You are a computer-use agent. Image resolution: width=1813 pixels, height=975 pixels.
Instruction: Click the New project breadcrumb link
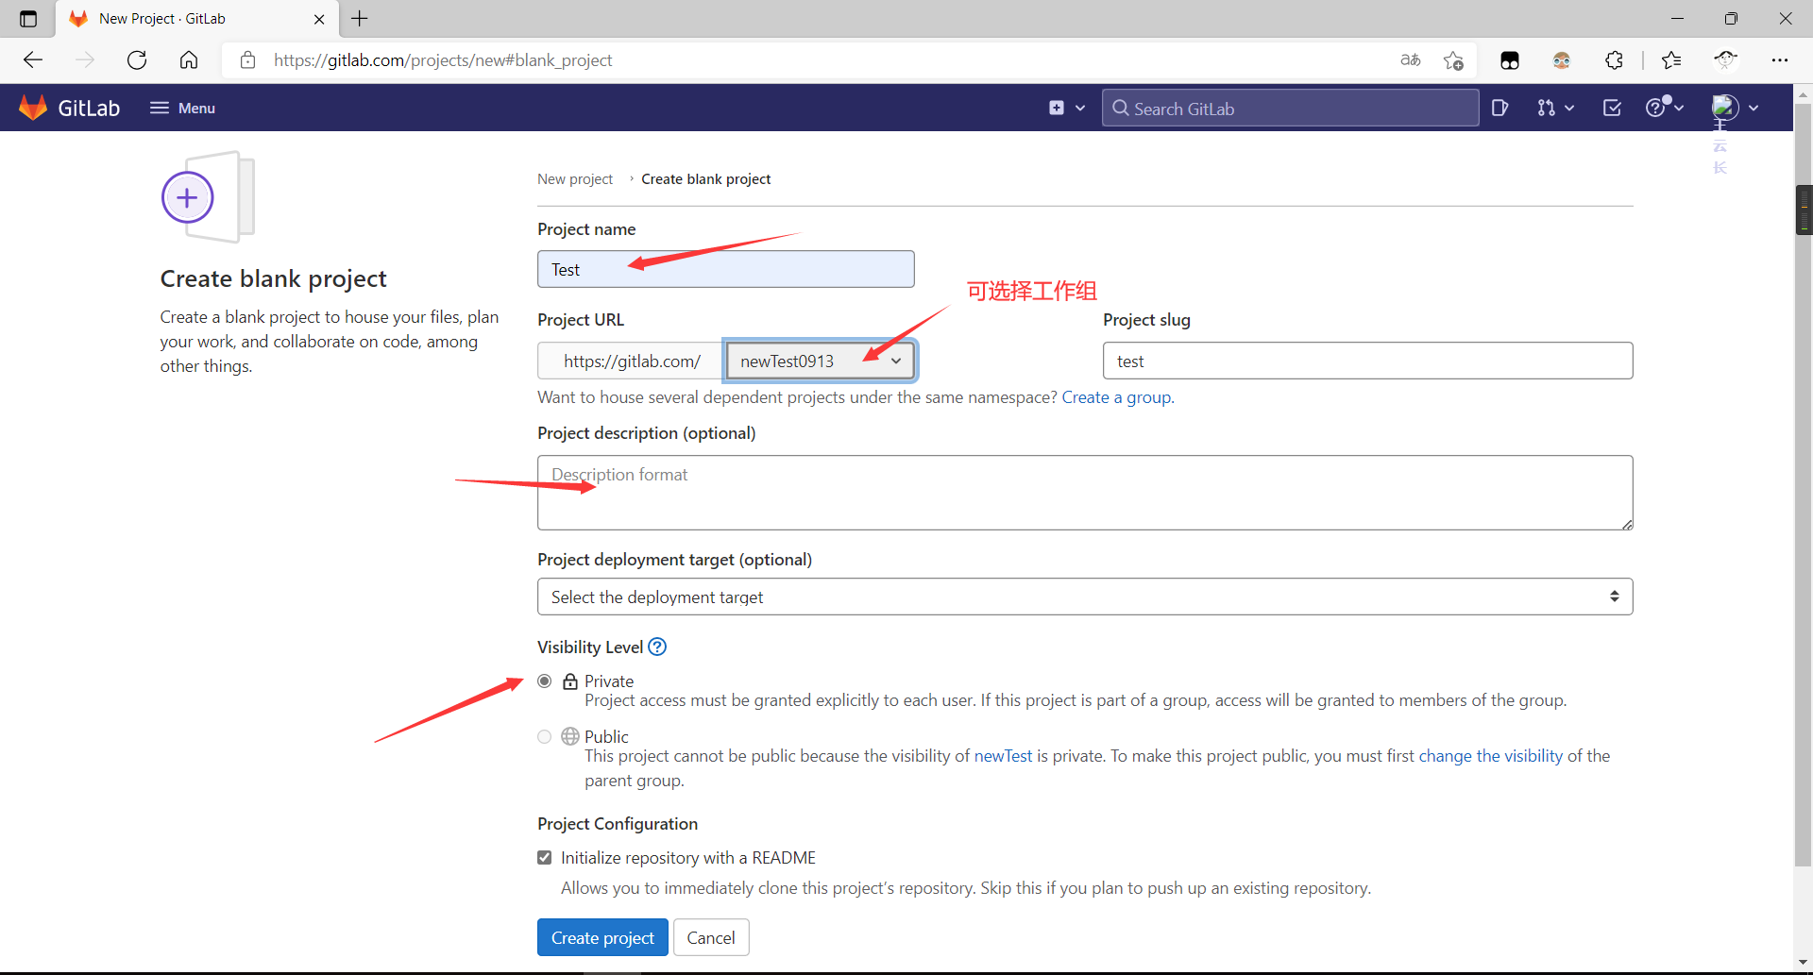(575, 179)
